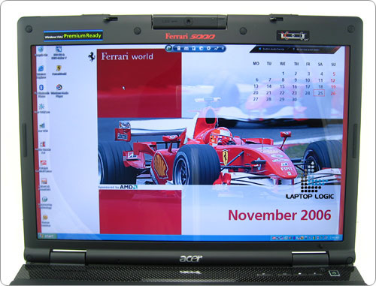Select the gear icon in the Acer toolbar
This screenshot has width=376, height=286.
(208, 49)
